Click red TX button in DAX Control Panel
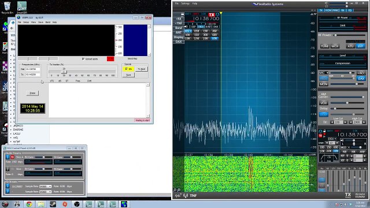The image size is (370, 208). (x=12, y=157)
